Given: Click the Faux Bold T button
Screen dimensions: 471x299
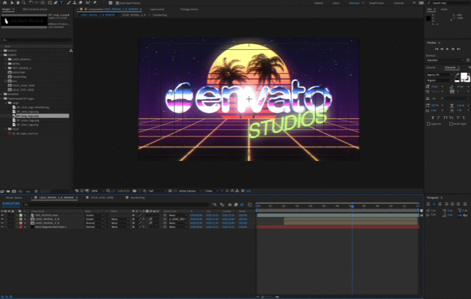Looking at the screenshot, I should pos(433,117).
